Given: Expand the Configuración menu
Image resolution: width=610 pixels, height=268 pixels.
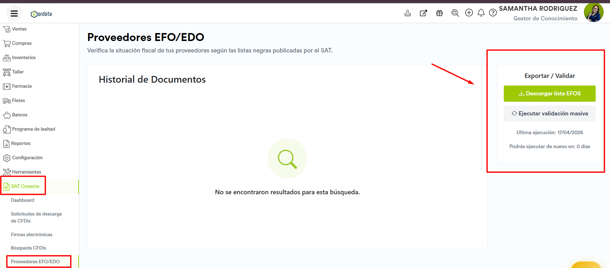Looking at the screenshot, I should click(27, 158).
